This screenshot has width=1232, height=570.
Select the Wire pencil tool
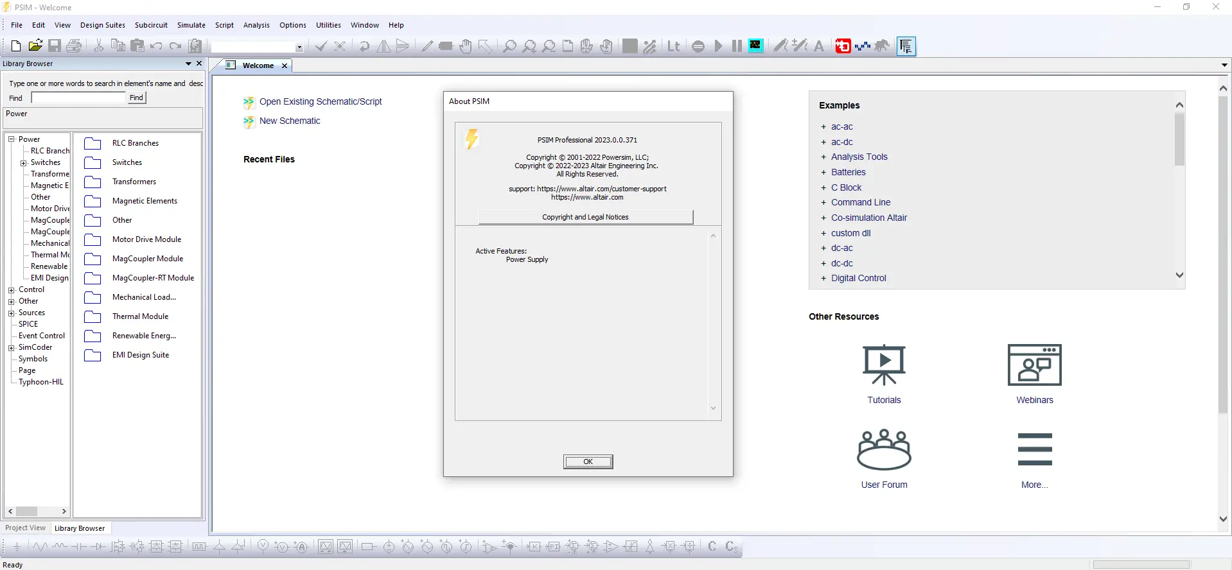[427, 46]
